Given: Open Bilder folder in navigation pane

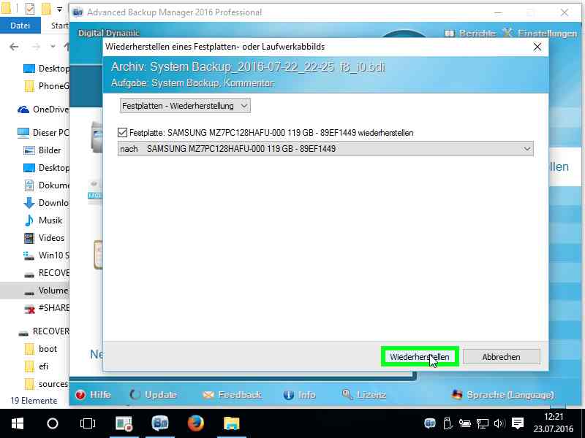Looking at the screenshot, I should [42, 150].
